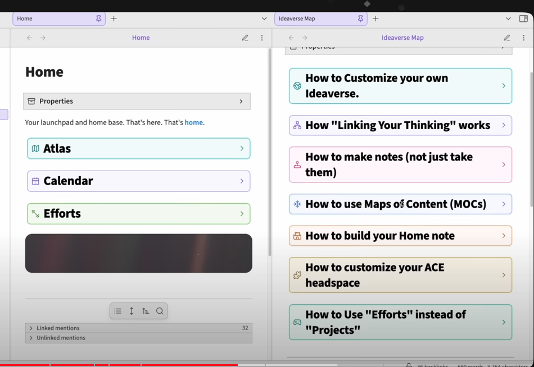Screen dimensions: 534x367
Task: Open more options menu for Ideaverse Map pane
Action: click(x=523, y=38)
